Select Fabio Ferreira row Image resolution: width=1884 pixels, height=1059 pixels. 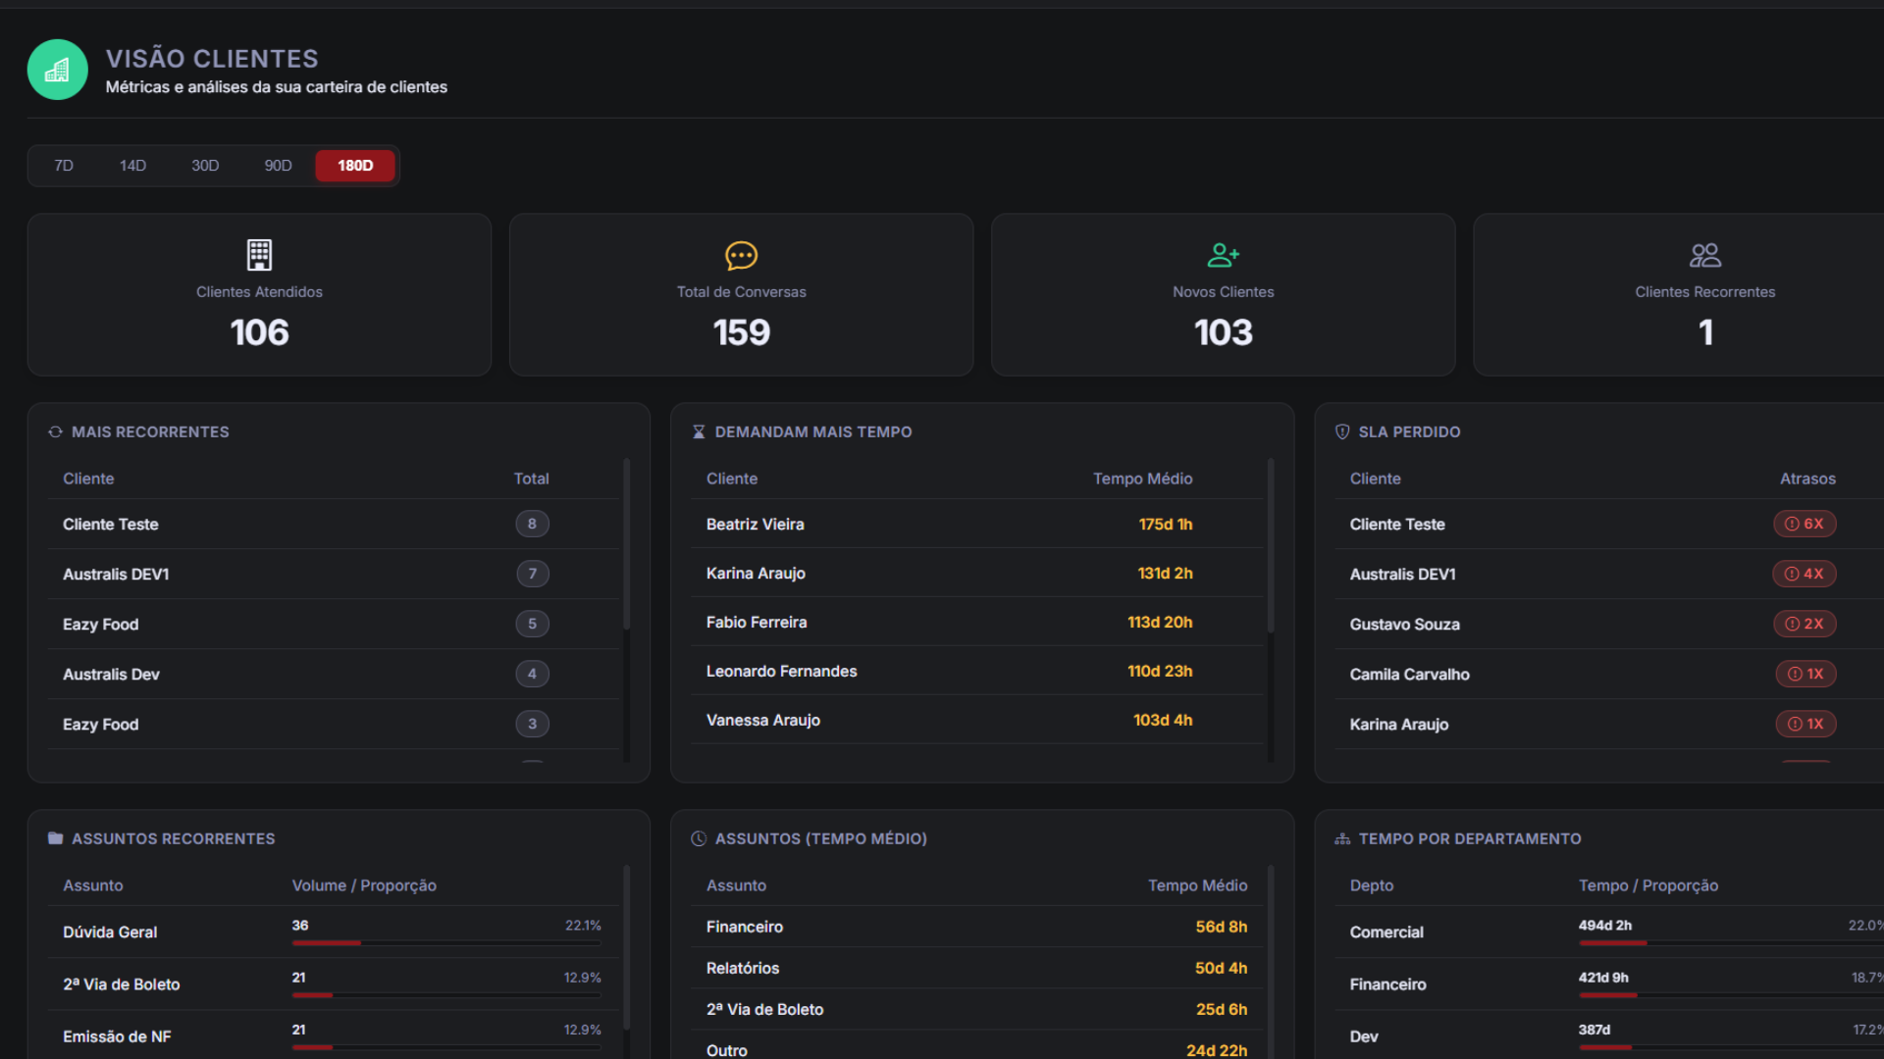coord(977,623)
